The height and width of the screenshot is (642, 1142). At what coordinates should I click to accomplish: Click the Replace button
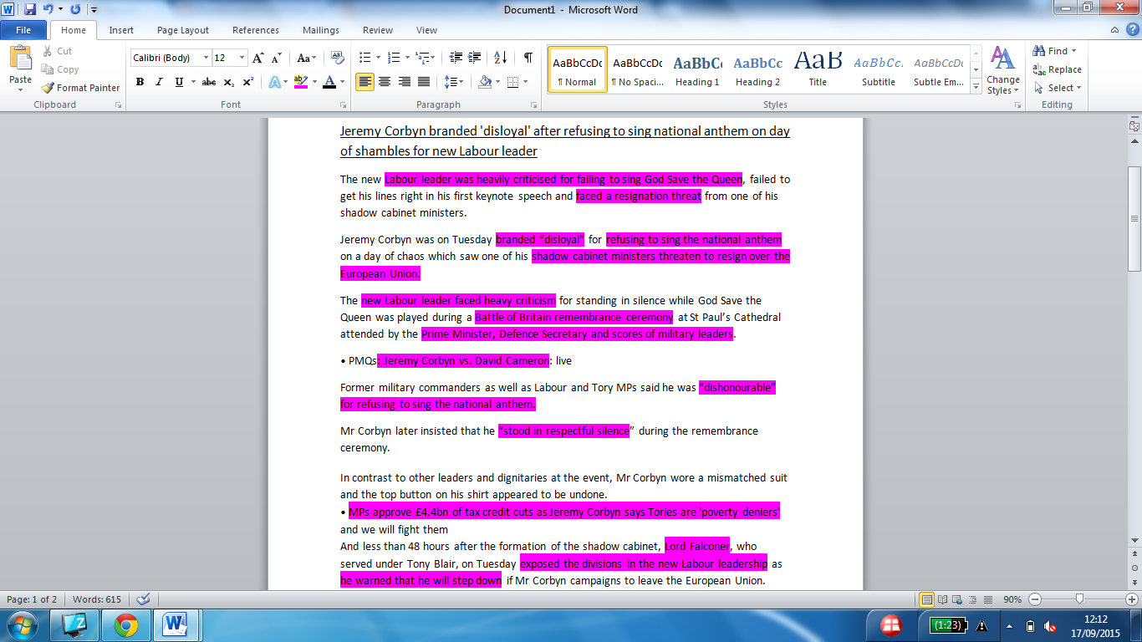pyautogui.click(x=1058, y=69)
